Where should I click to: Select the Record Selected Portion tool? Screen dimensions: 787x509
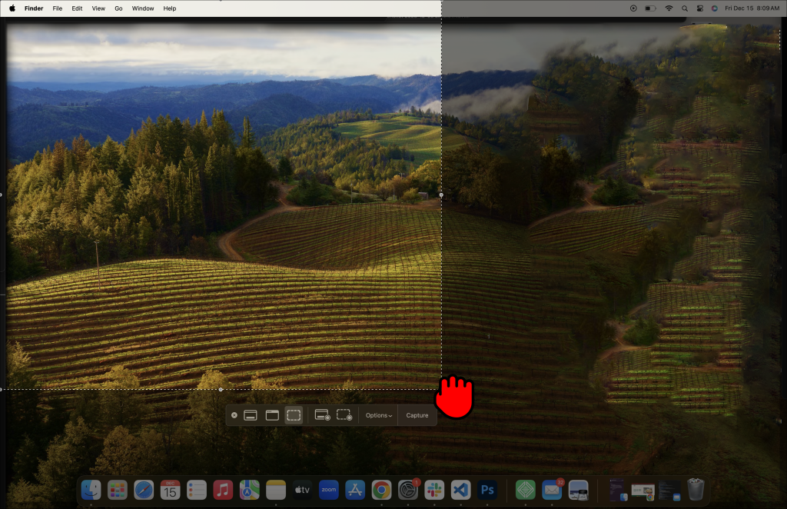coord(344,415)
